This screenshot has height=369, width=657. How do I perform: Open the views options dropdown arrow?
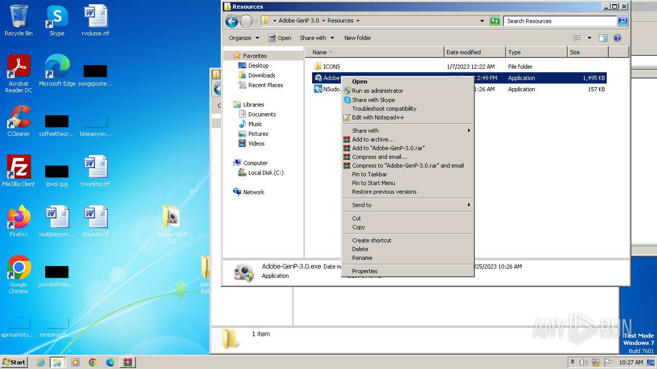click(x=589, y=38)
